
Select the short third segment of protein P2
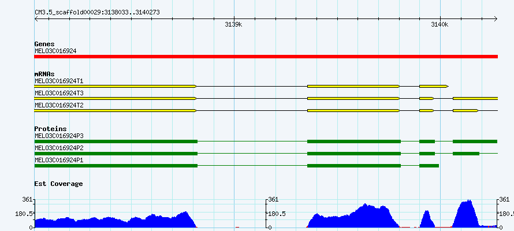point(427,154)
